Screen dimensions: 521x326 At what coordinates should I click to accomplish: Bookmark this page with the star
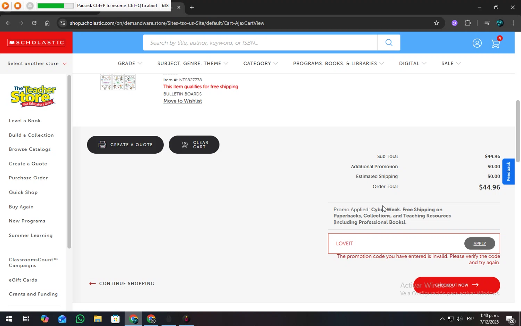[x=437, y=23]
